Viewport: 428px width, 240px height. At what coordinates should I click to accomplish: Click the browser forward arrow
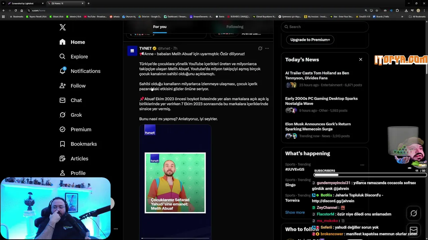point(10,10)
